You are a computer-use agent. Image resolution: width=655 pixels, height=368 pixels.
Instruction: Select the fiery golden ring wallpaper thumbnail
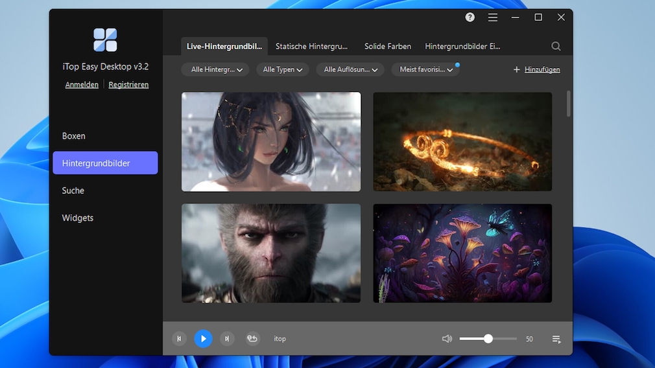click(x=462, y=142)
